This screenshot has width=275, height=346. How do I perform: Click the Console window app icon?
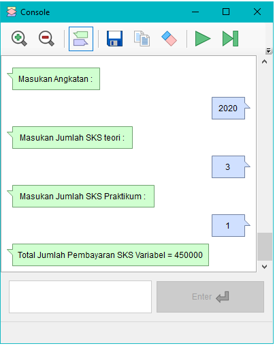coord(12,12)
